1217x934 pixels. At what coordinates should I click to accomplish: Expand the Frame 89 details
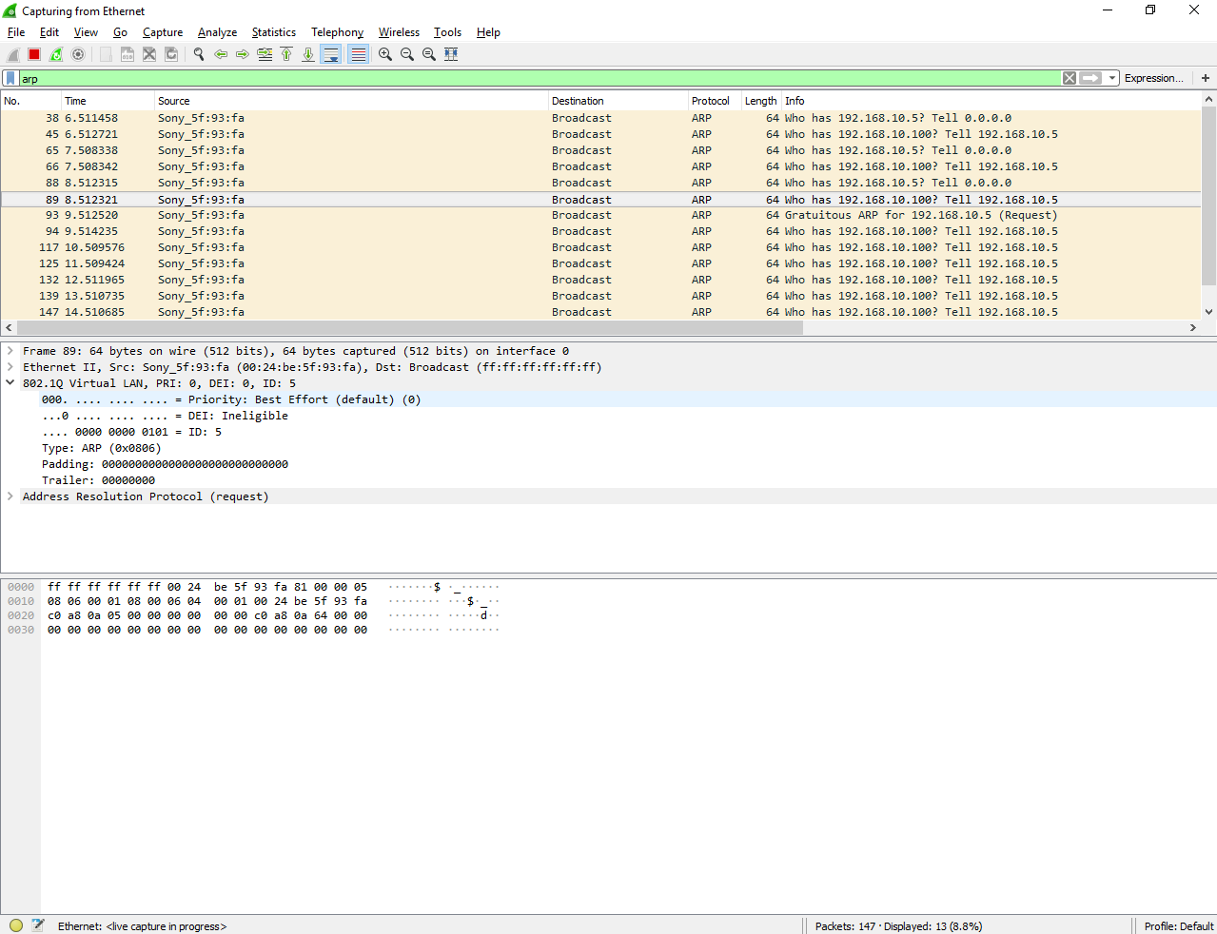(x=10, y=351)
